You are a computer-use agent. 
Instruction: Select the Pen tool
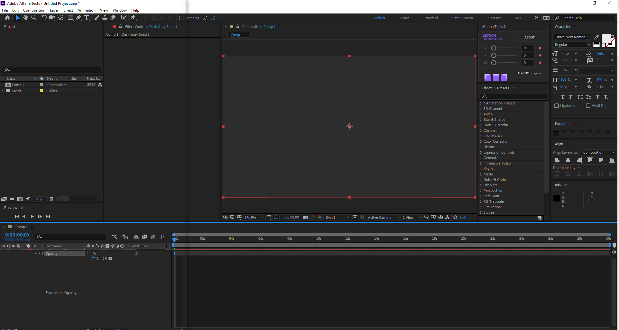coord(79,18)
